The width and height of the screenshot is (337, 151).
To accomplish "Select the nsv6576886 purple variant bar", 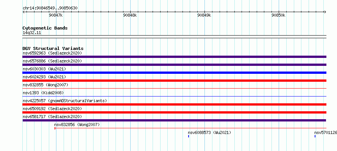I will pos(174,65).
